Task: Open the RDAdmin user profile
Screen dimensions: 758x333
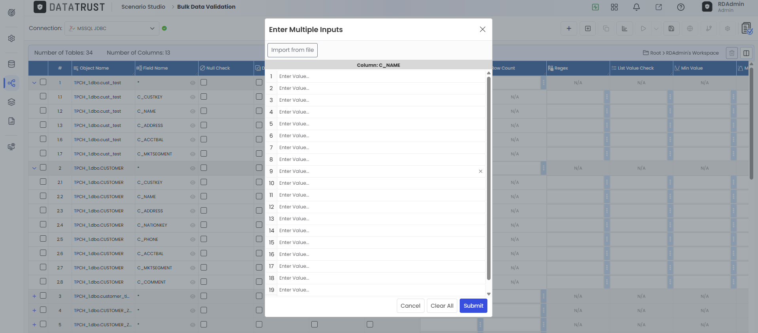Action: [723, 7]
